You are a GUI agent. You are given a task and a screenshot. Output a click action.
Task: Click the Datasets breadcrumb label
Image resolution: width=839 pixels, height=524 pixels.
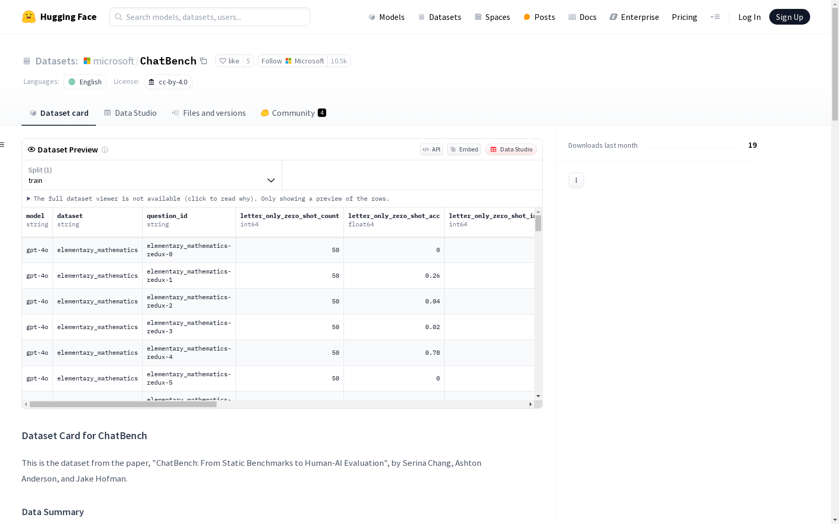click(x=56, y=61)
